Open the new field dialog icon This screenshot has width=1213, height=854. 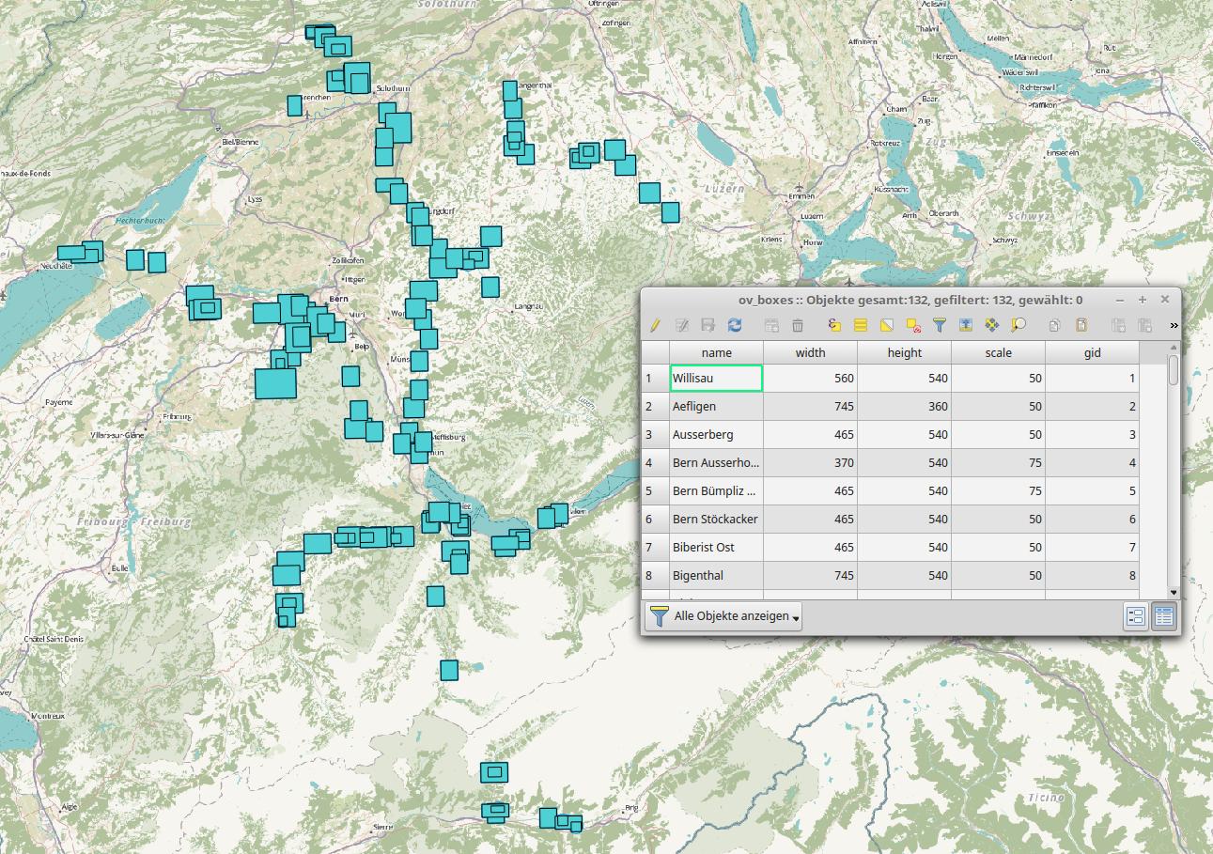(x=1118, y=325)
